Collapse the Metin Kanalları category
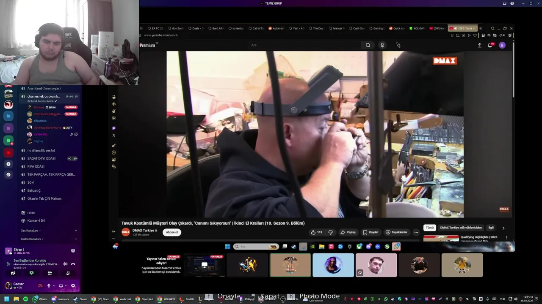The width and height of the screenshot is (542, 304). (x=32, y=239)
